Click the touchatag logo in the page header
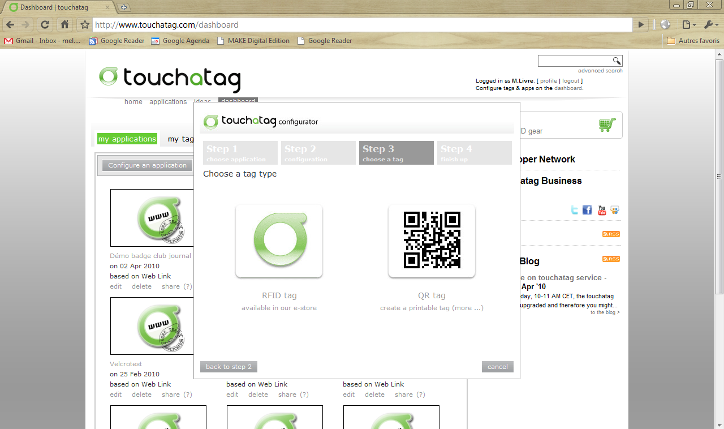Screen dimensions: 724x429 tap(170, 79)
